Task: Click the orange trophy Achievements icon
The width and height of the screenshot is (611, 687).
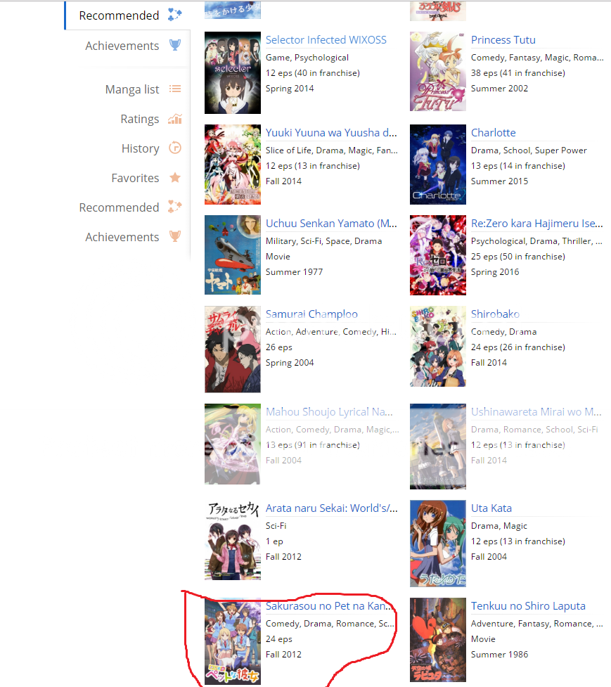Action: click(175, 236)
